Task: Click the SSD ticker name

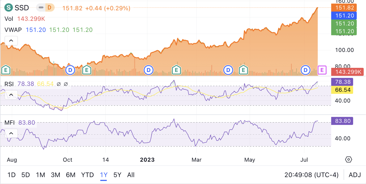Action: pos(22,8)
